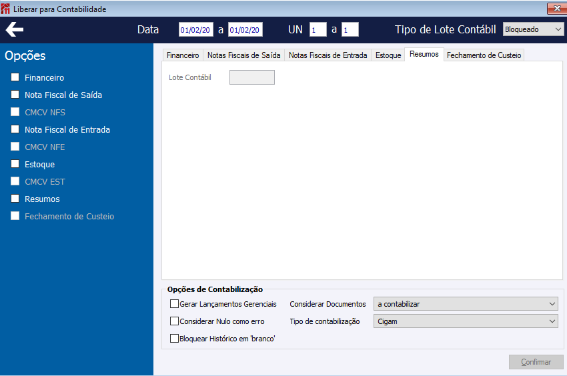The width and height of the screenshot is (567, 376).
Task: Click the Opções heading text
Action: tap(25, 56)
